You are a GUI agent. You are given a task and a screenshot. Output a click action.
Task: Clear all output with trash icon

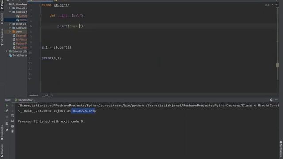[12, 131]
